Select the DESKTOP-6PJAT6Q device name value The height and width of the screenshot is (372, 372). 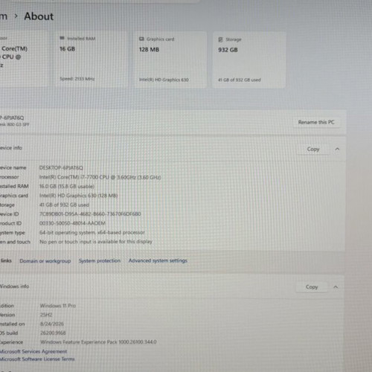point(61,167)
